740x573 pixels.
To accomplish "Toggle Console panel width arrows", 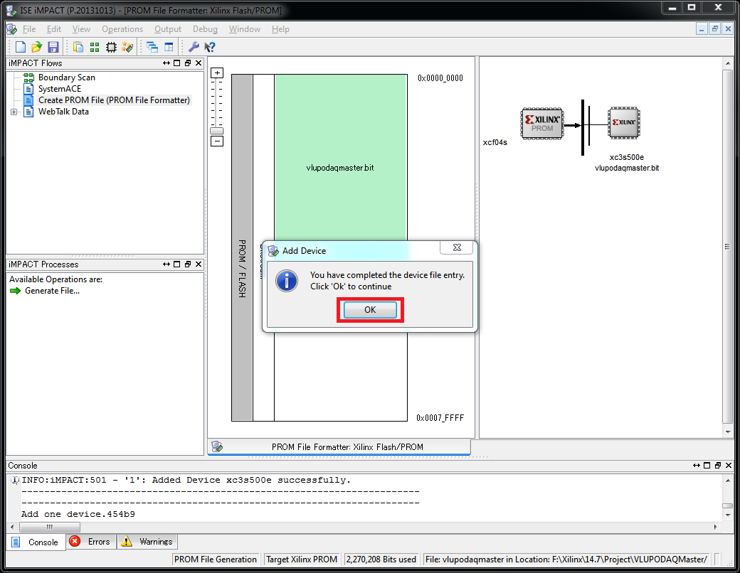I will (x=696, y=465).
